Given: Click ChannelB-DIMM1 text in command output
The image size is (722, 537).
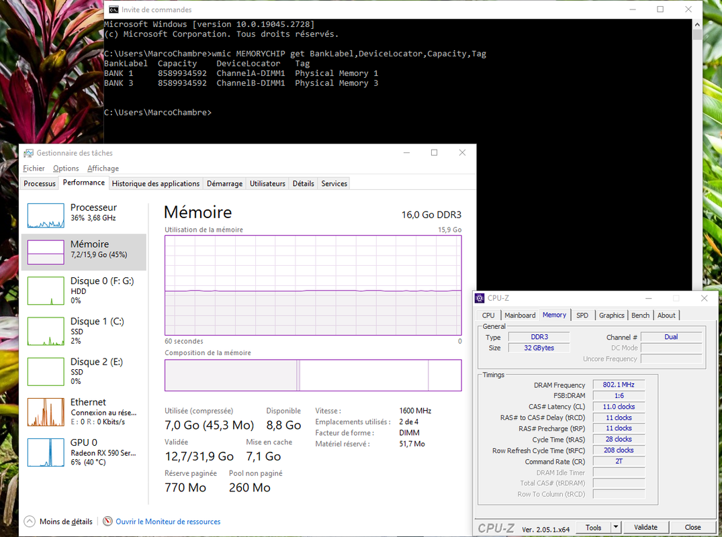Looking at the screenshot, I should 251,83.
